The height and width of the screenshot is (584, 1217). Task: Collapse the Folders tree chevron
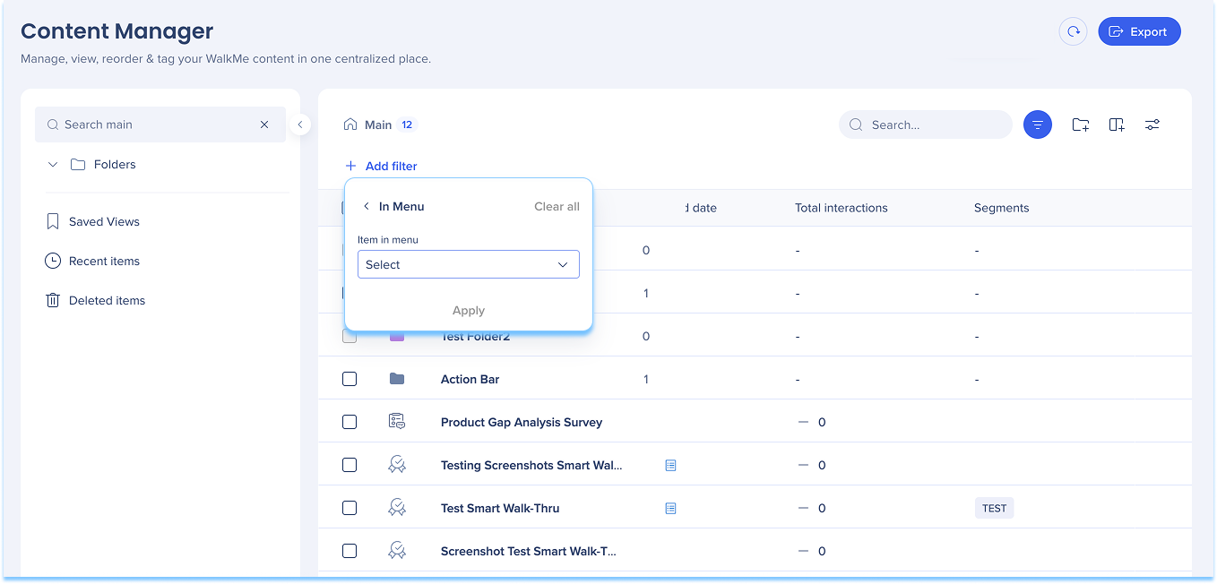(x=53, y=165)
